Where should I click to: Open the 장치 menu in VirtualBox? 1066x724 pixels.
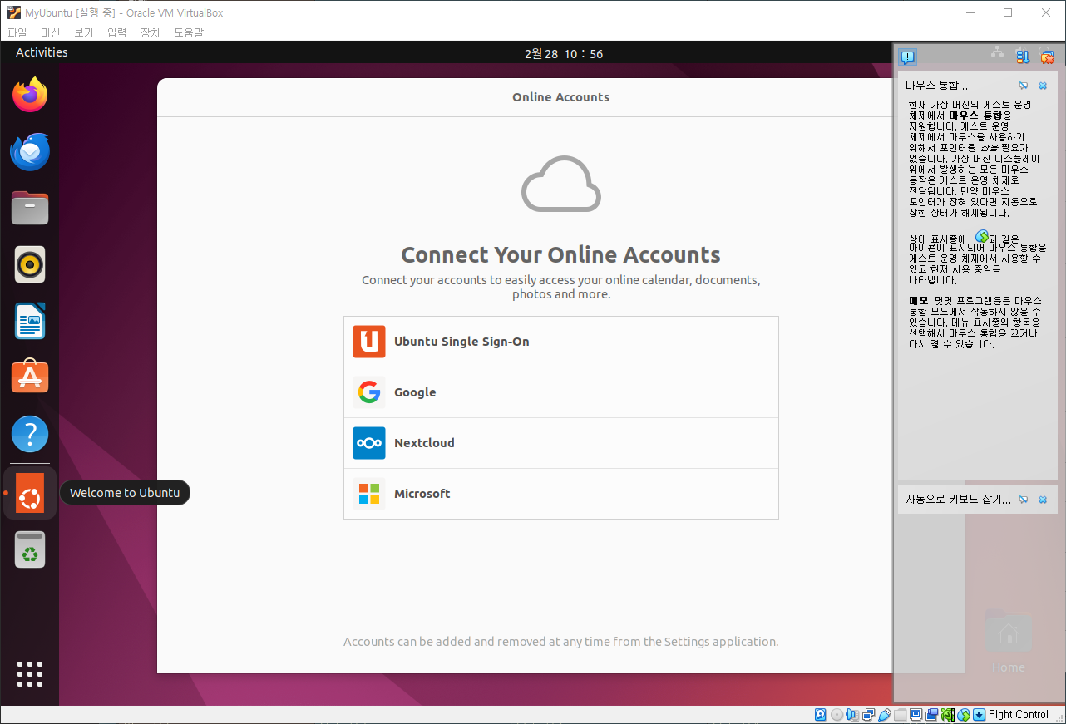[x=151, y=32]
